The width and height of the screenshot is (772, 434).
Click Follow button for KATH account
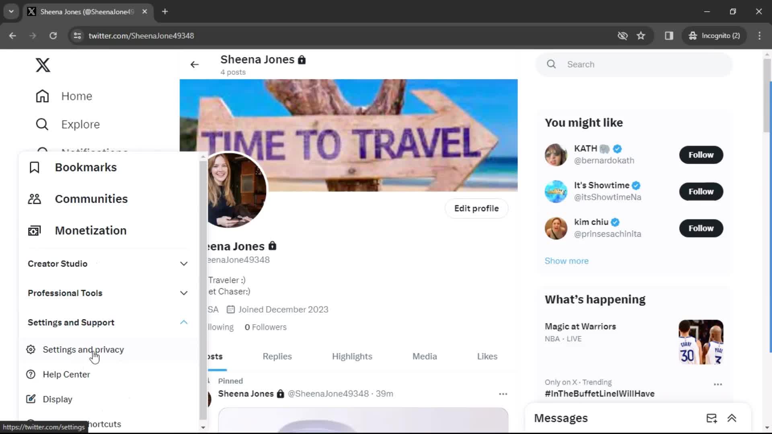point(701,155)
